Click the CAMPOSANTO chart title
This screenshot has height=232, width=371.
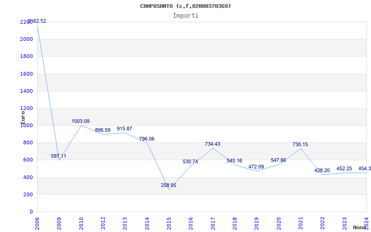(185, 6)
